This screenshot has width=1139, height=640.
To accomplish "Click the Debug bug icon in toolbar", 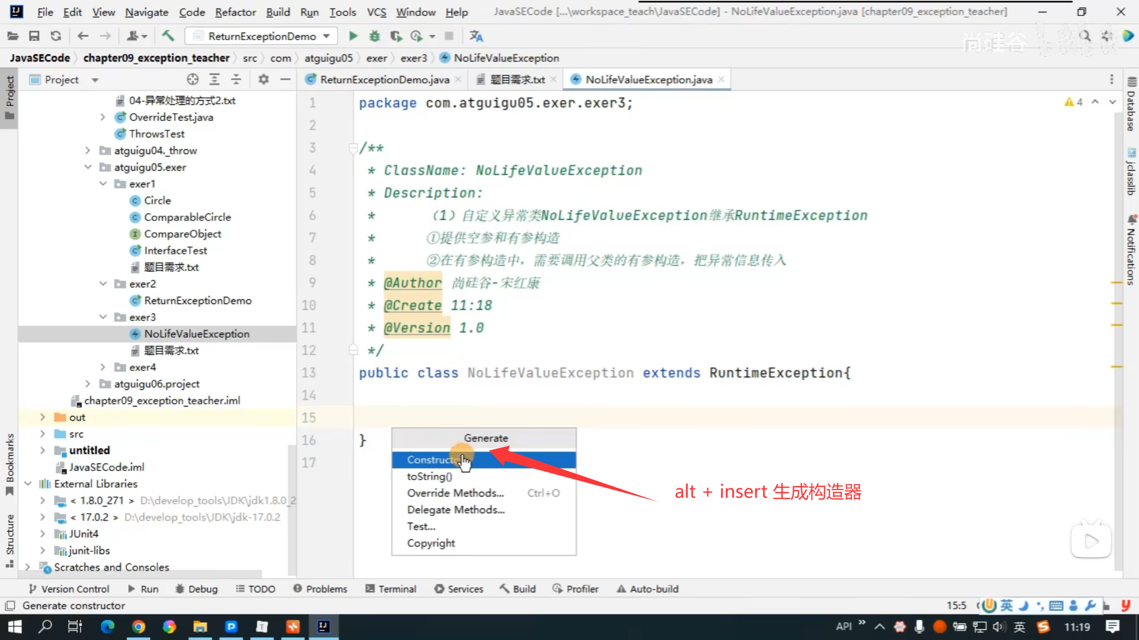I will 374,36.
